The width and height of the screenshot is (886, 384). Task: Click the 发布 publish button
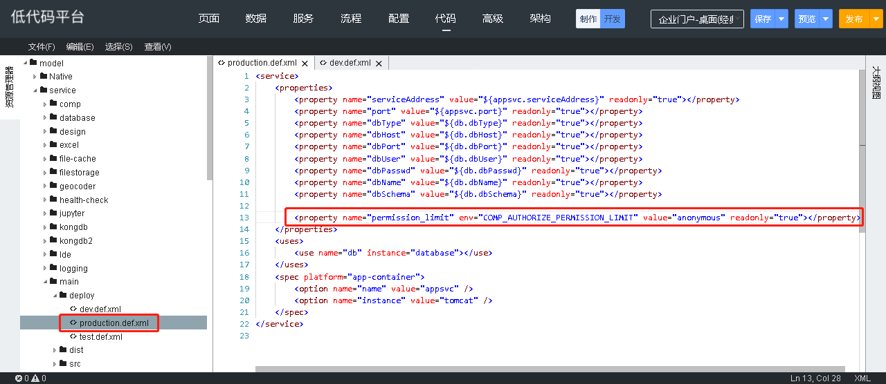853,19
